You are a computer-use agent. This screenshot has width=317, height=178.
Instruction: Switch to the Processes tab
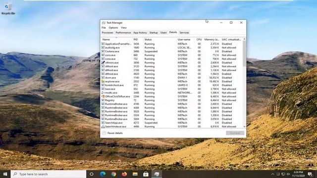[x=107, y=33]
